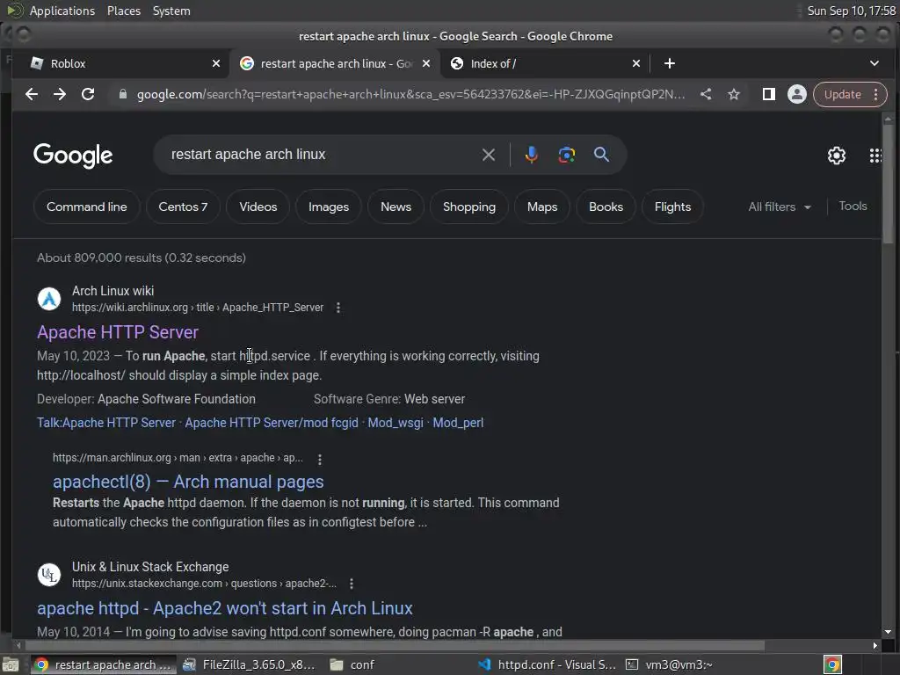900x675 pixels.
Task: Reload the Google search page
Action: (x=88, y=94)
